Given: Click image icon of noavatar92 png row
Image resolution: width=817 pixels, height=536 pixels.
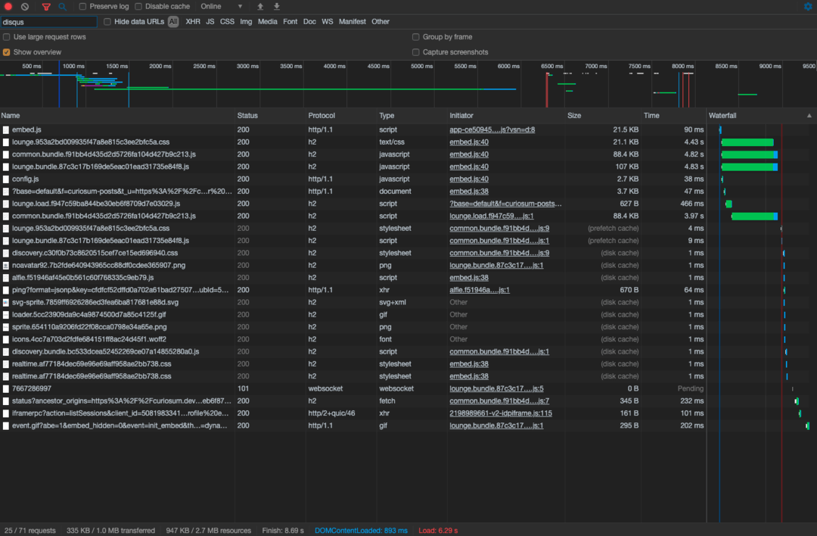Looking at the screenshot, I should (x=6, y=266).
